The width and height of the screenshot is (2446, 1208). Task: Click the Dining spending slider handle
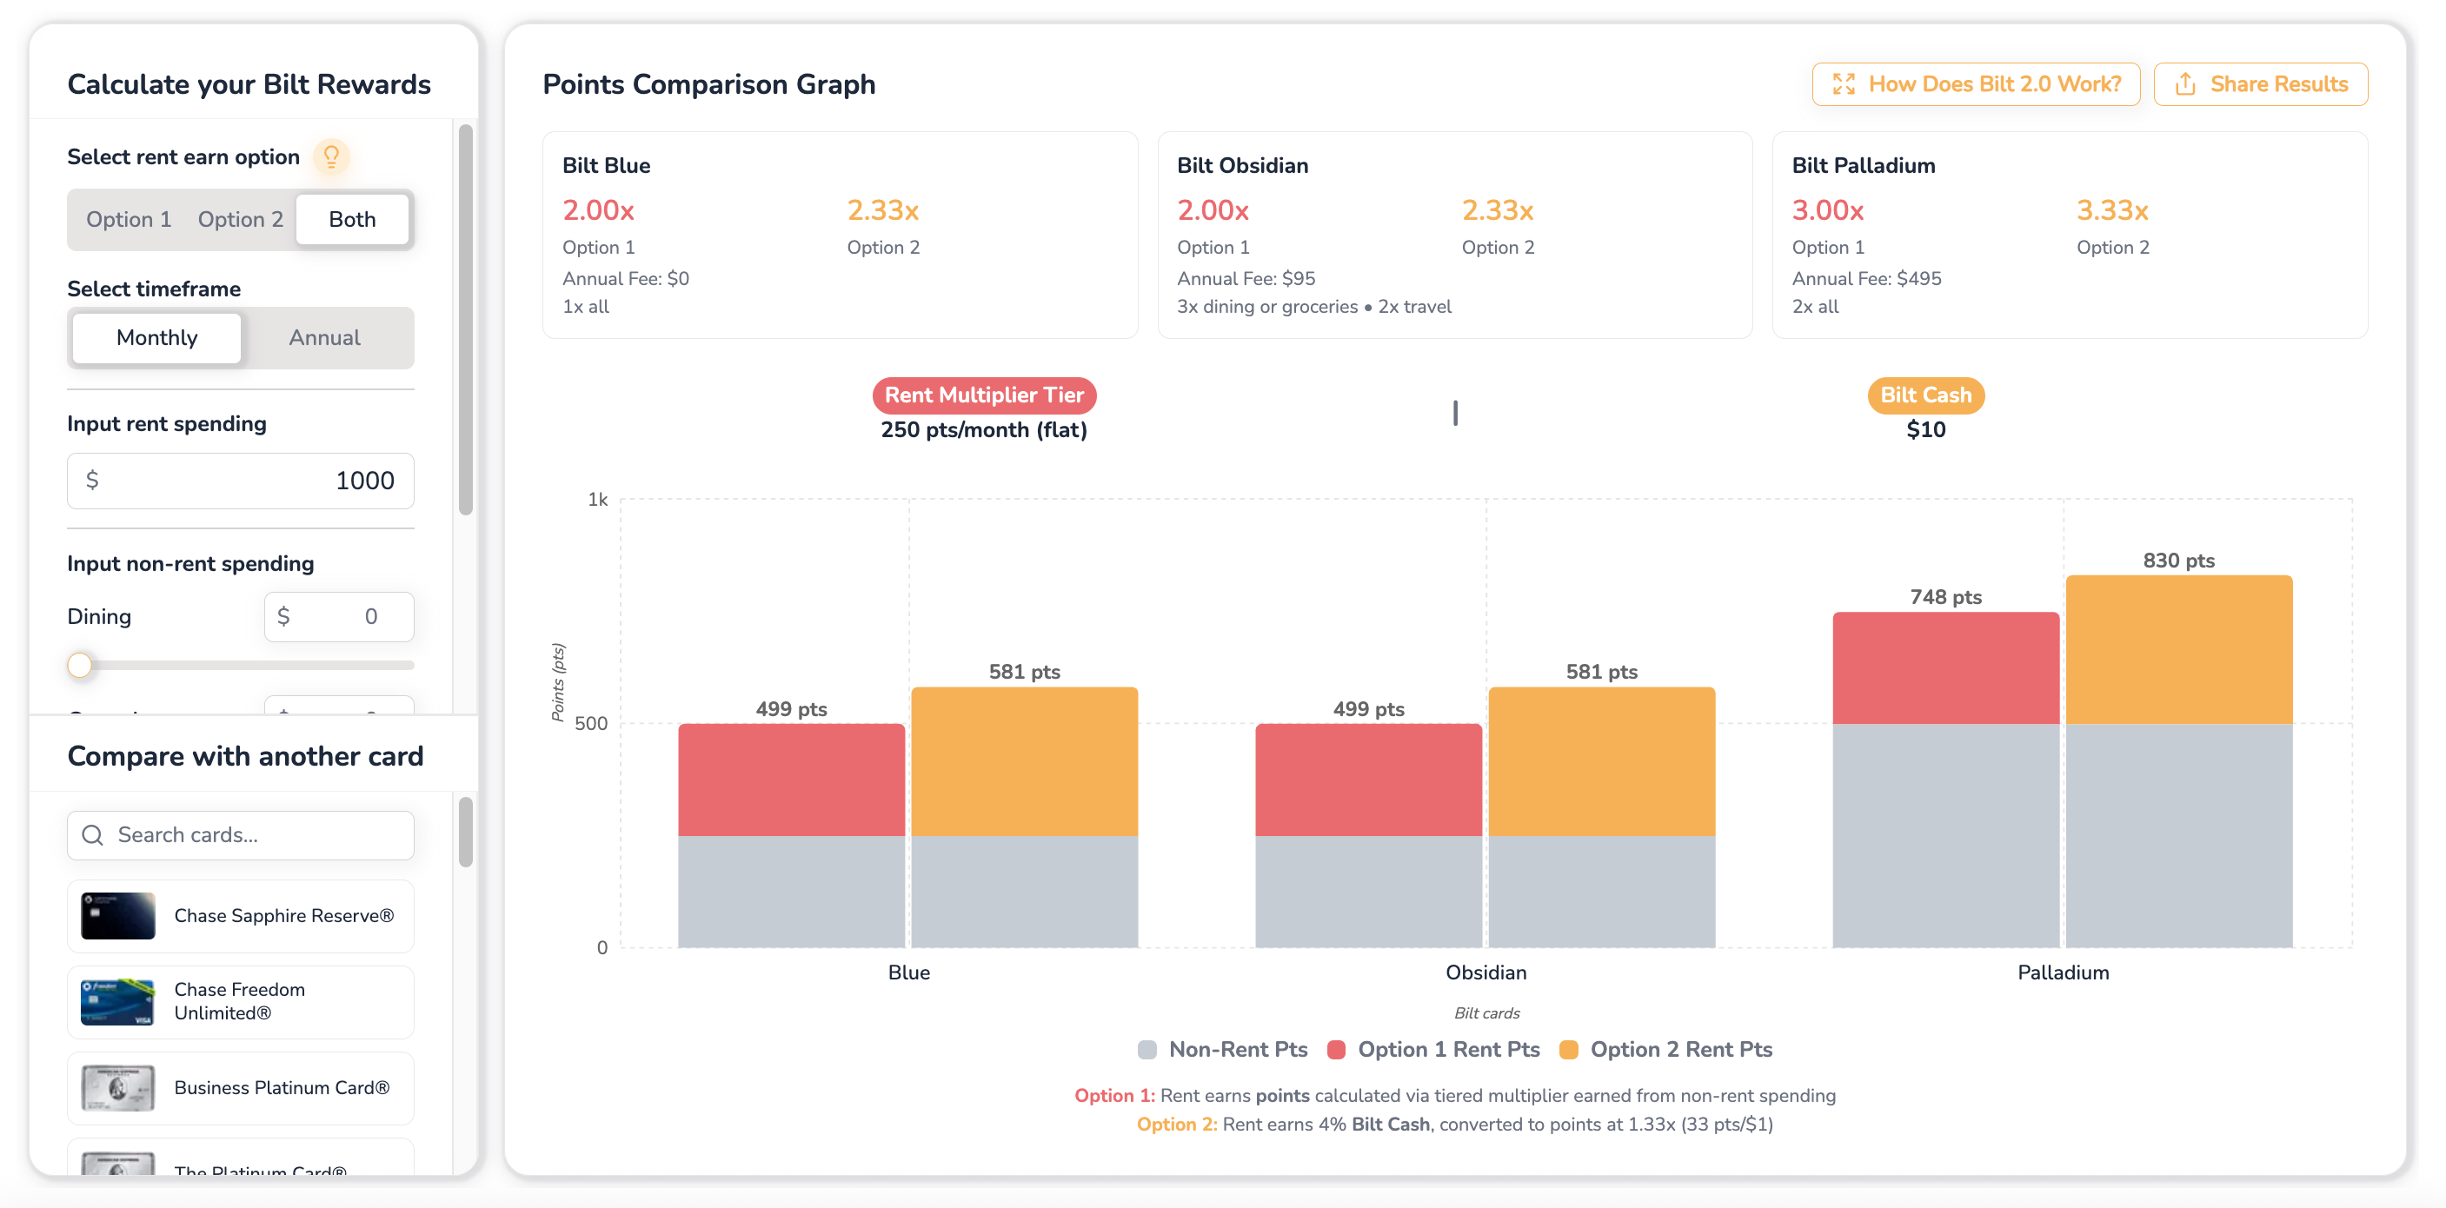click(80, 665)
